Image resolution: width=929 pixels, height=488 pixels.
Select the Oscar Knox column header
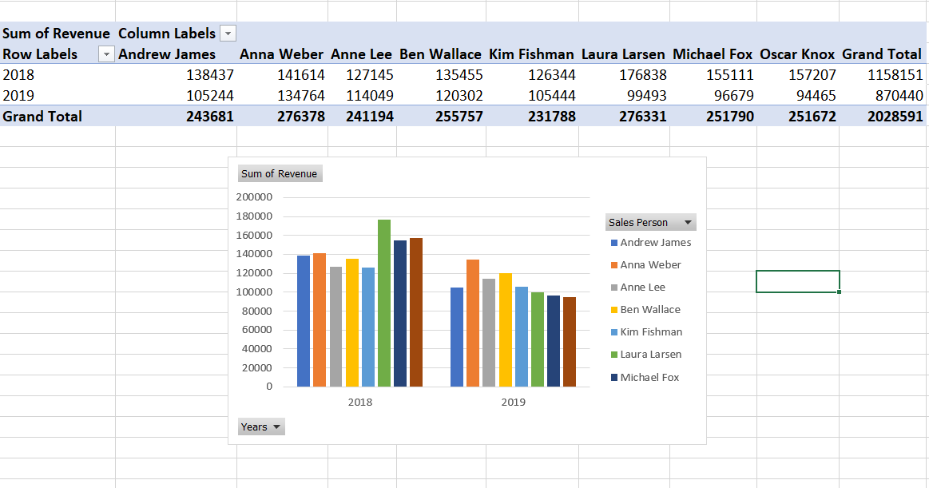point(797,54)
